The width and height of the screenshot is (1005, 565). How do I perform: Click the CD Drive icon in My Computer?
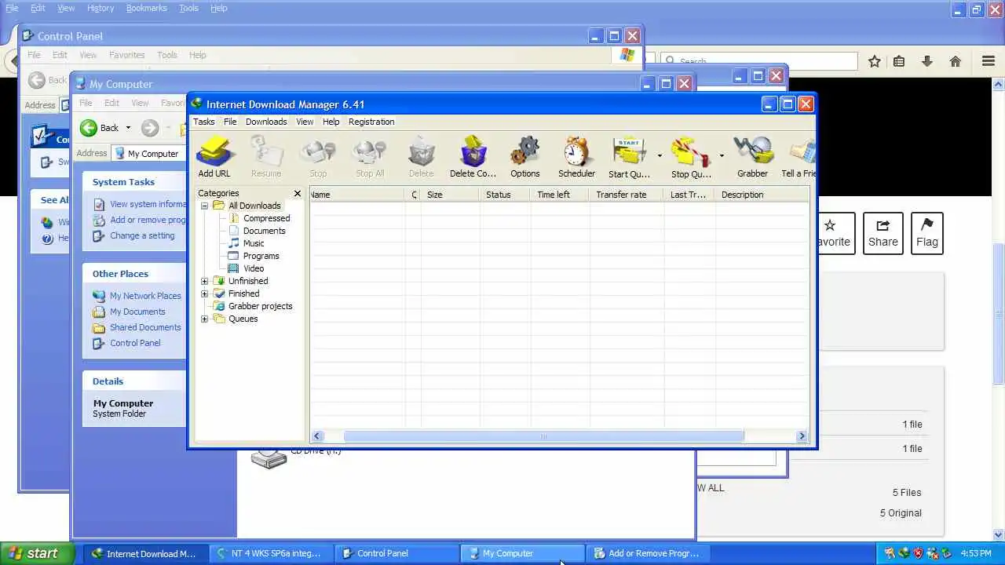click(269, 457)
